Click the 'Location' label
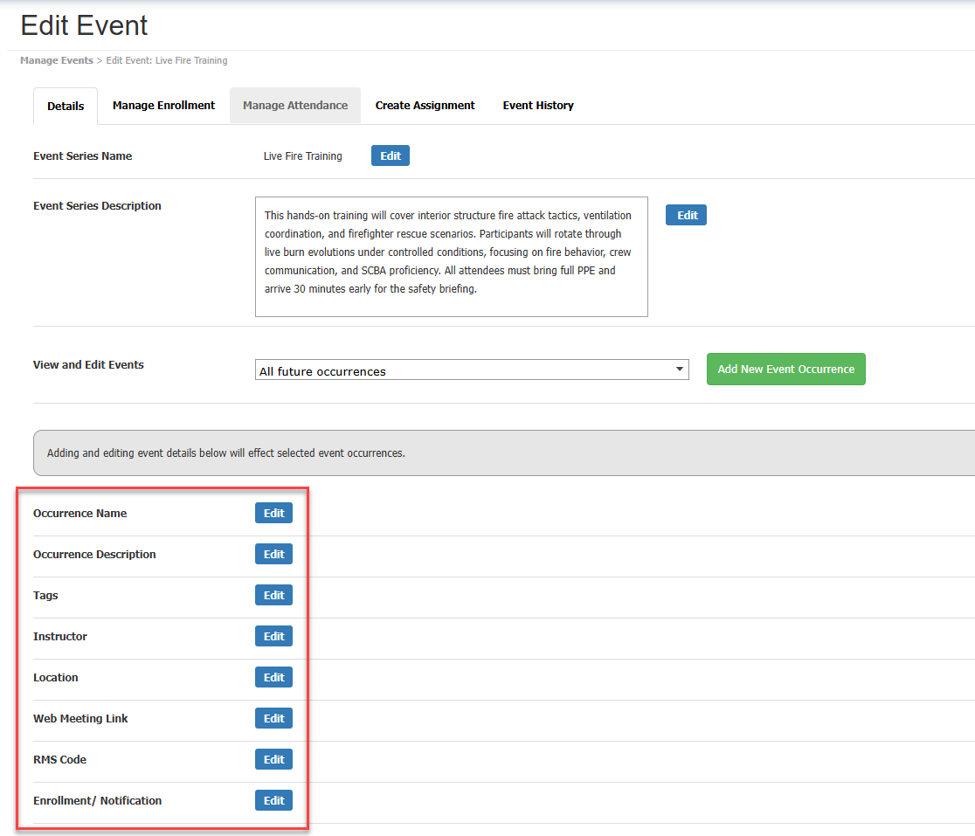 pos(56,678)
